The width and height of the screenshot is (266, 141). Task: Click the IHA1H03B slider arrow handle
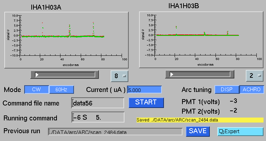coord(171,74)
